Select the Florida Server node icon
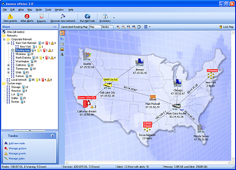 click(201, 127)
